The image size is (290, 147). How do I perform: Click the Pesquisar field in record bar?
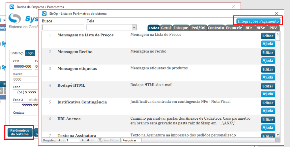131,140
